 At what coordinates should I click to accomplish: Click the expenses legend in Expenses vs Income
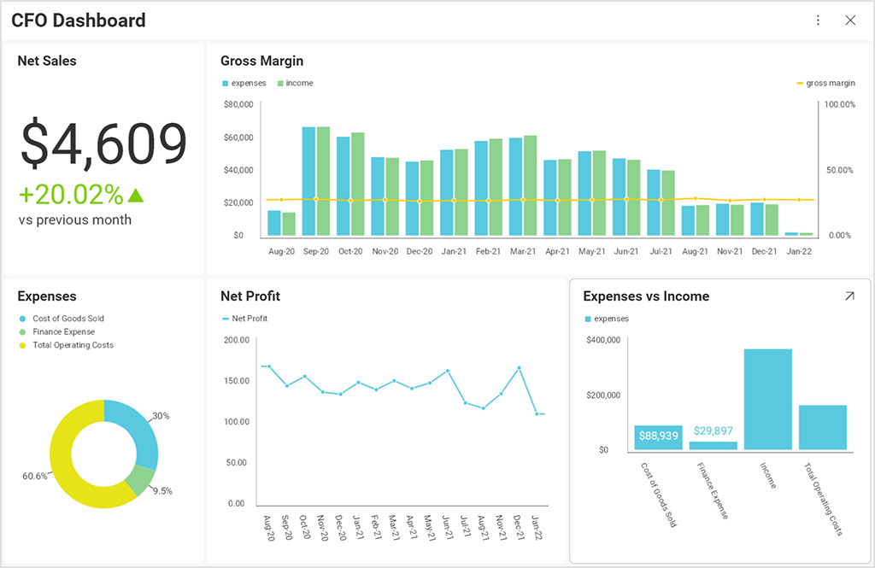[607, 319]
